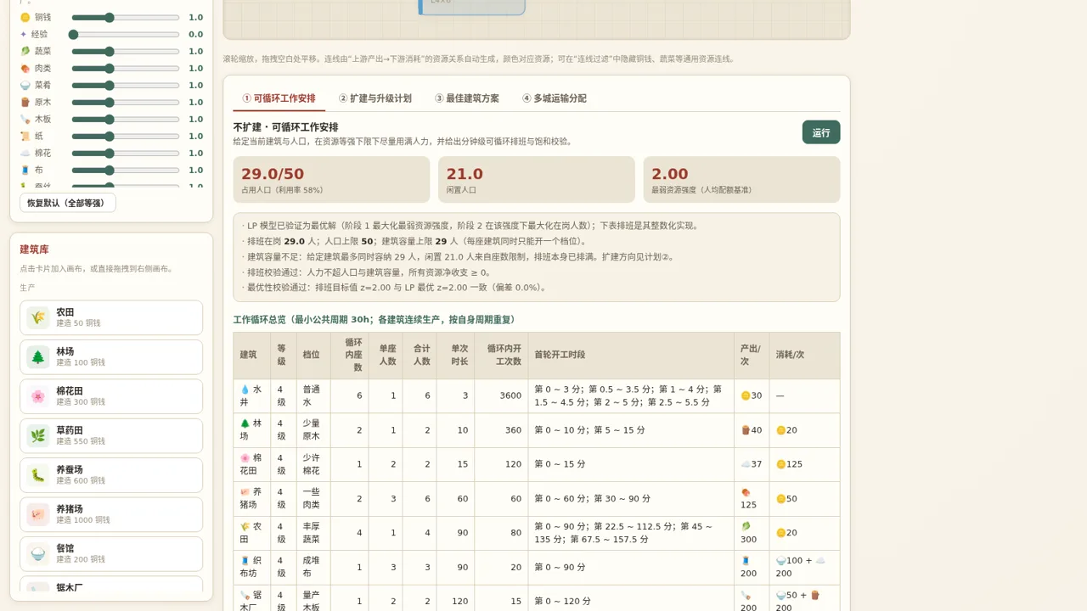
Task: Click the 水井 water drop icon in table
Action: 245,390
